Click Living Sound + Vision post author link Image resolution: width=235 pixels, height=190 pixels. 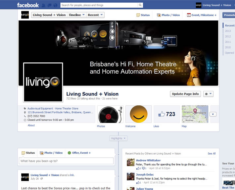click(45, 175)
